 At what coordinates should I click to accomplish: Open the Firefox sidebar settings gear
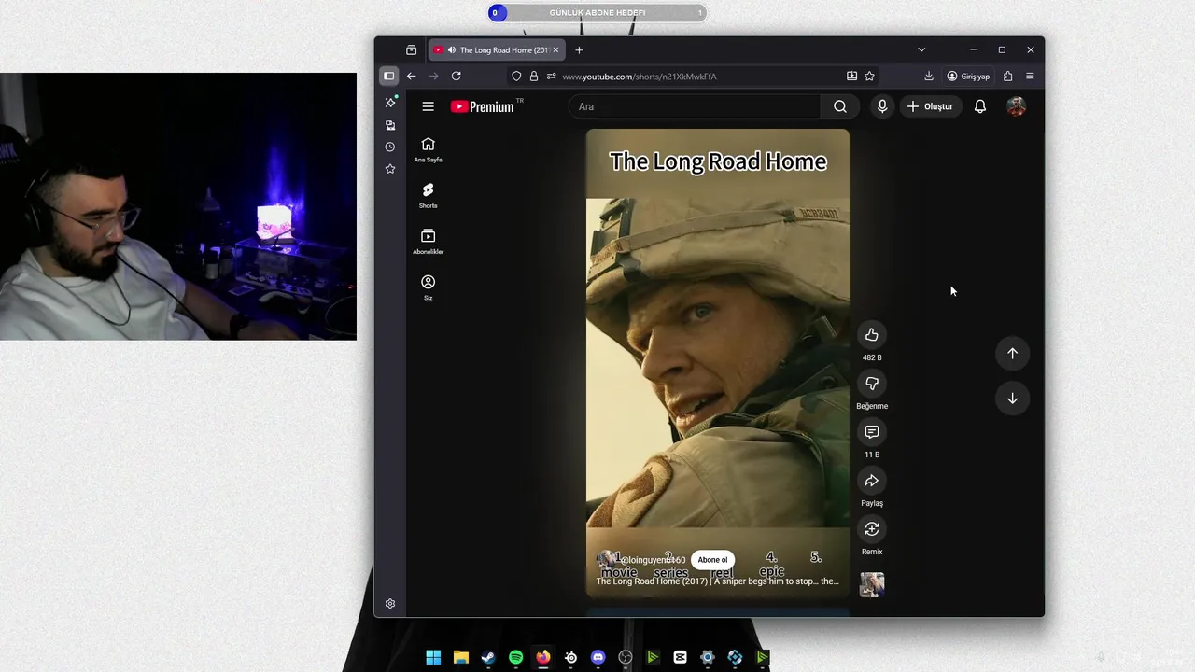click(x=390, y=604)
